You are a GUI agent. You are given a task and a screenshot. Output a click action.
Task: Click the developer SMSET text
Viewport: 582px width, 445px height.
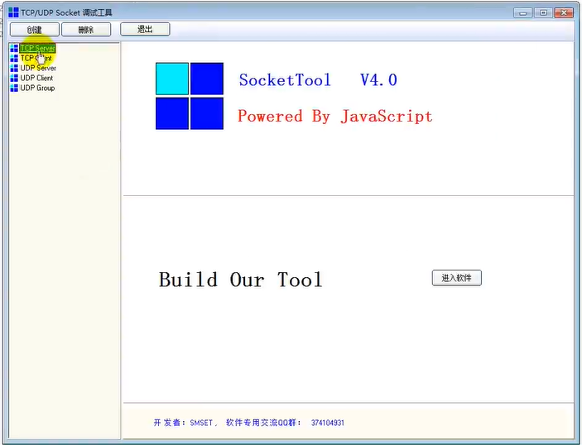[201, 423]
